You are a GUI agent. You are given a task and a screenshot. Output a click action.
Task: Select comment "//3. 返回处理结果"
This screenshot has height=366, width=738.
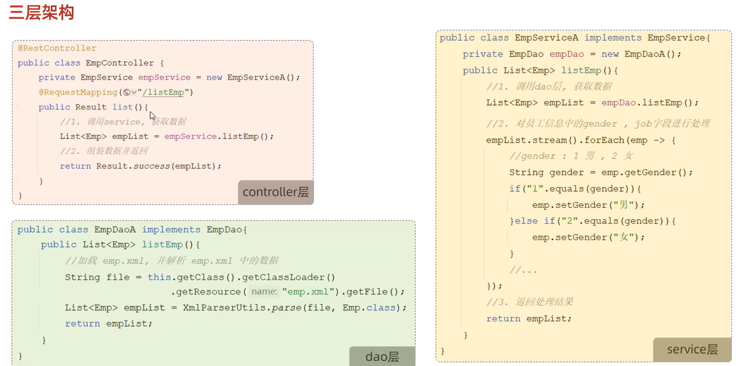click(530, 302)
